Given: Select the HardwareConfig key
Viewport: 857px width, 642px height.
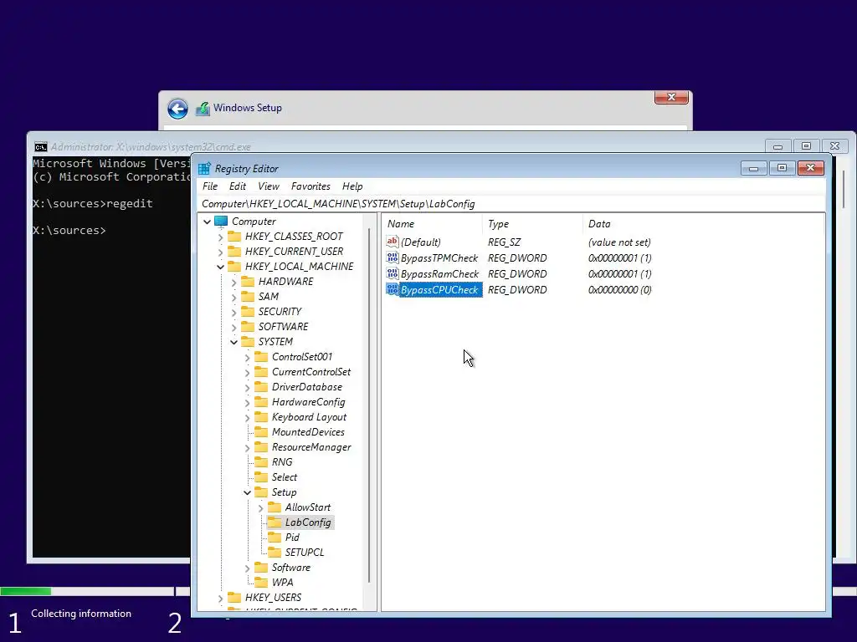Looking at the screenshot, I should pyautogui.click(x=308, y=402).
